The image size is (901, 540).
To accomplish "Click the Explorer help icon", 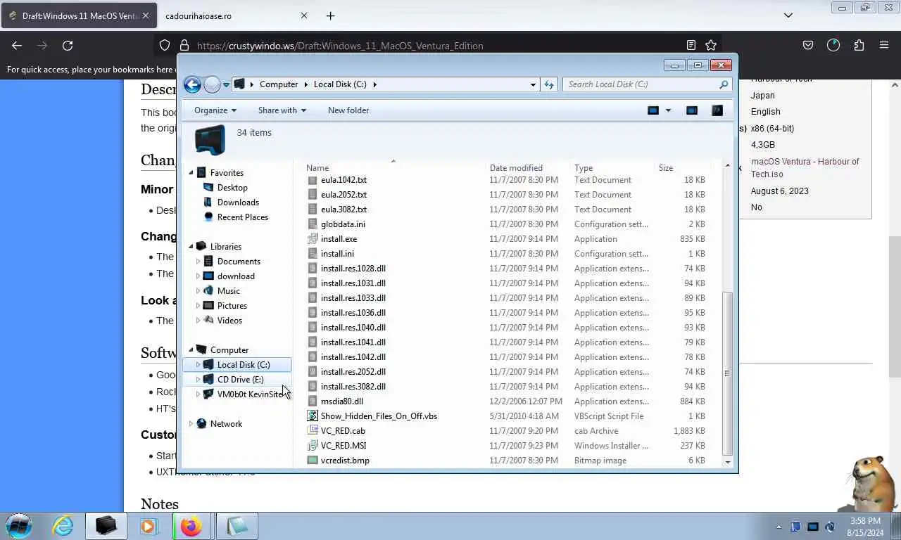I will (x=717, y=110).
